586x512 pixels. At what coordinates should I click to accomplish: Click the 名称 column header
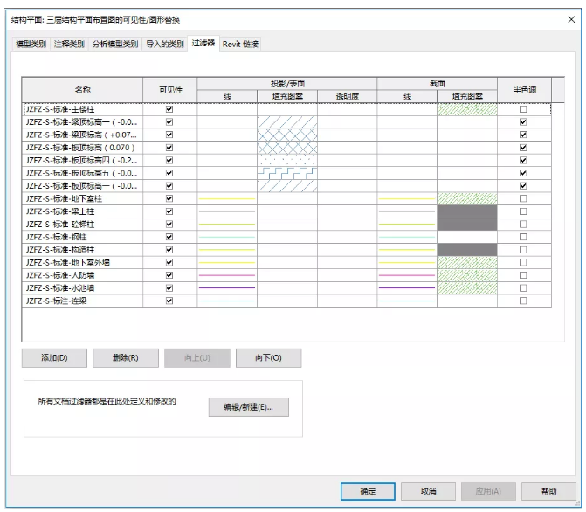[x=82, y=90]
